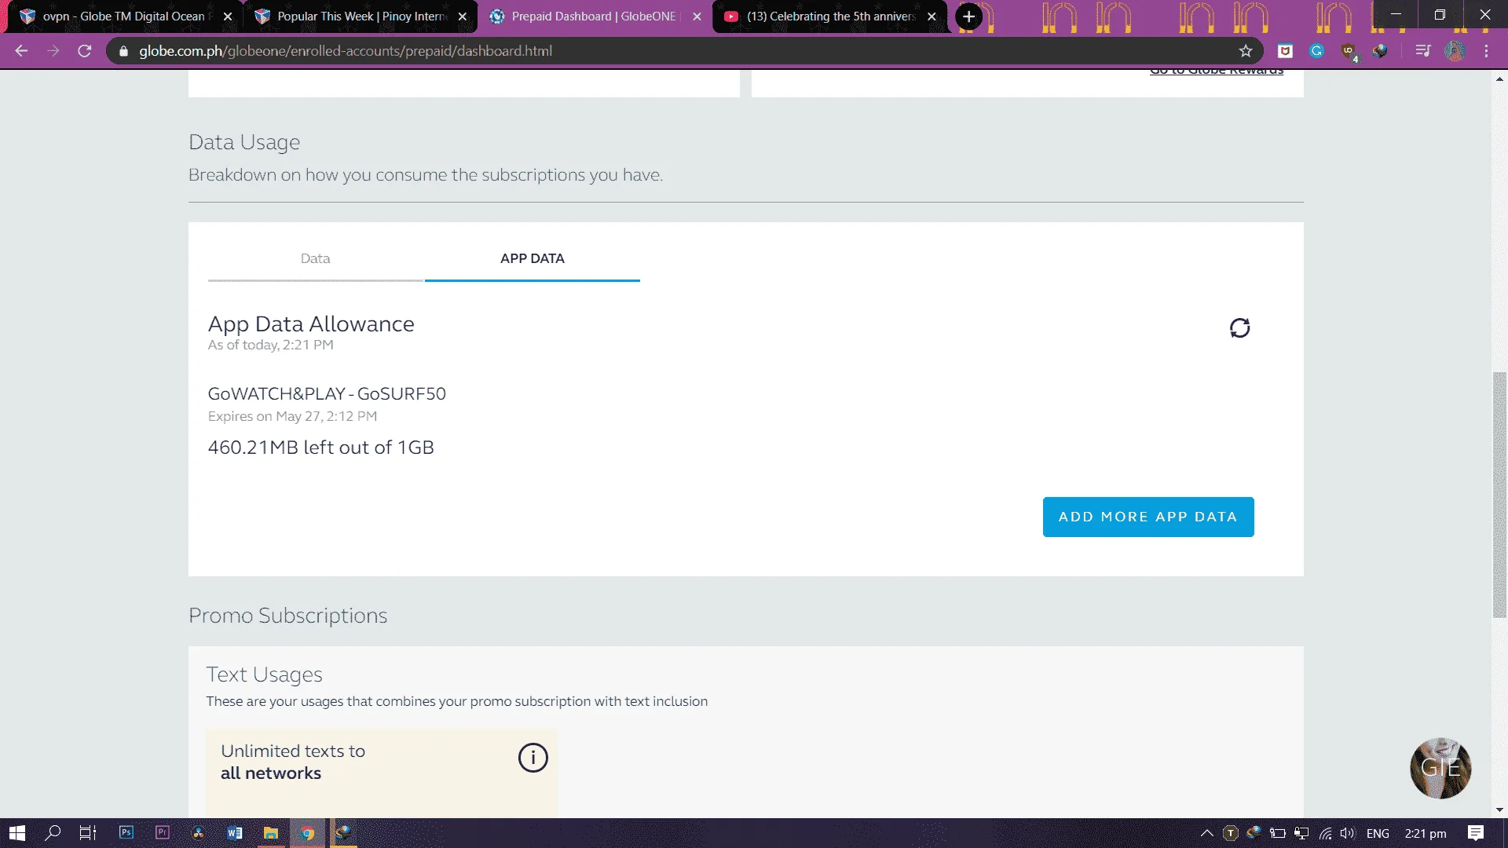
Task: Click the Promo Subscriptions heading
Action: tap(287, 616)
